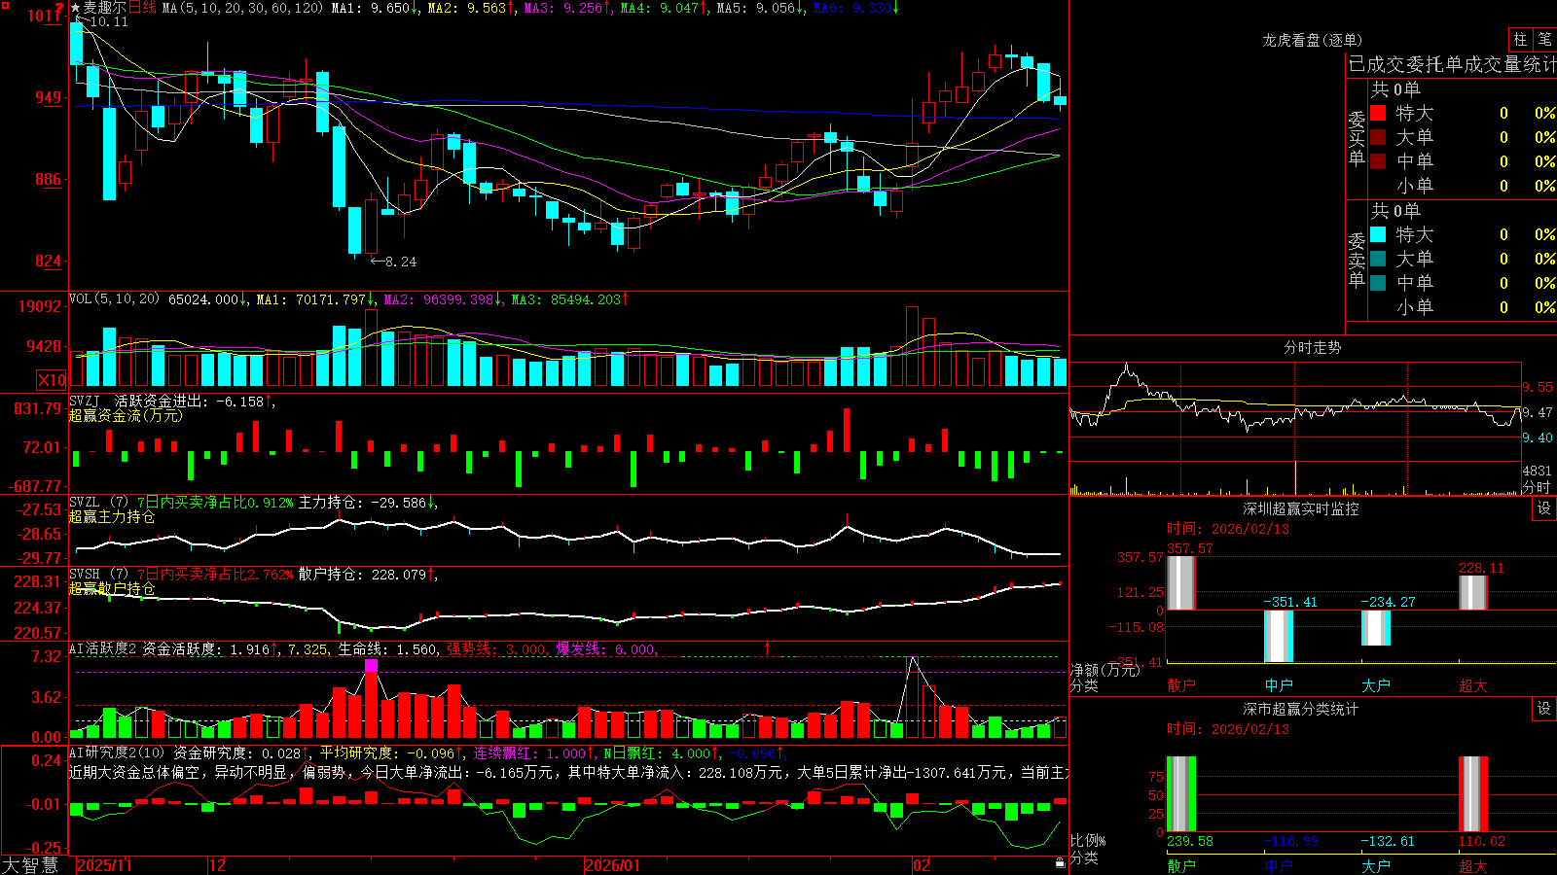
Task: Click the 龙虎看盘(逐单) panel title
Action: (x=1312, y=40)
